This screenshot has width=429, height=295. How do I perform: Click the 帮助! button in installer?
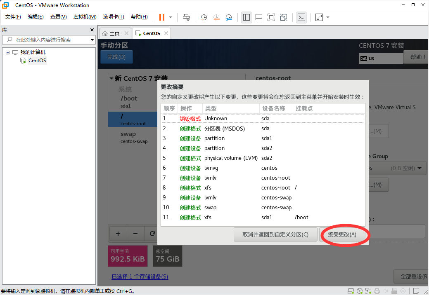point(416,57)
